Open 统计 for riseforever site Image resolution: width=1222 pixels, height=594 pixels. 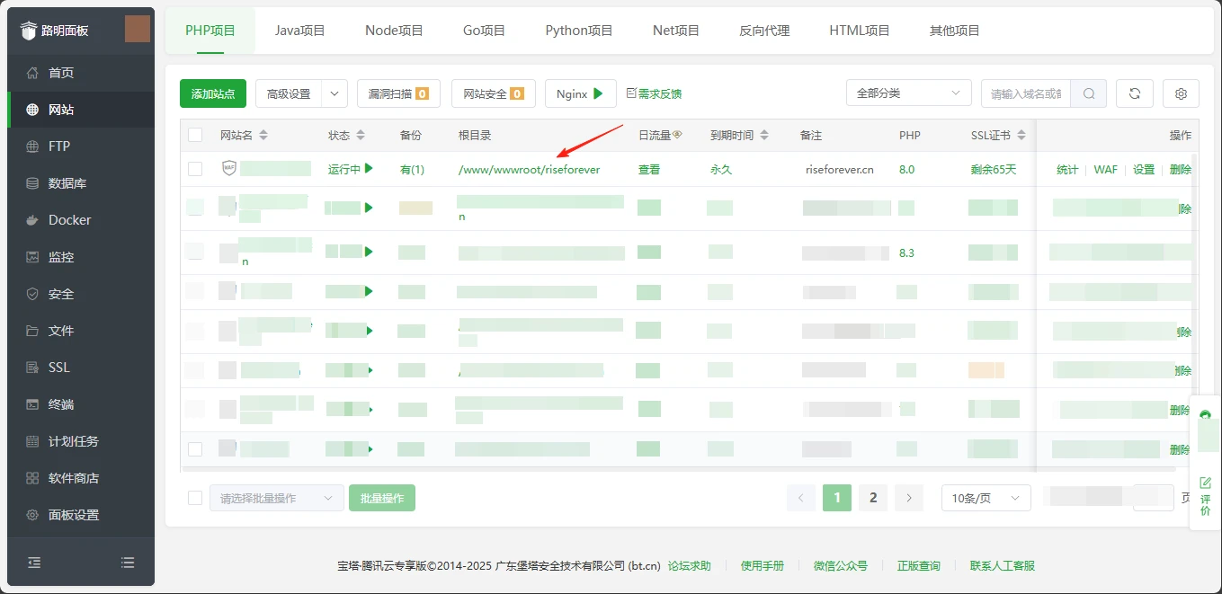[x=1067, y=169]
